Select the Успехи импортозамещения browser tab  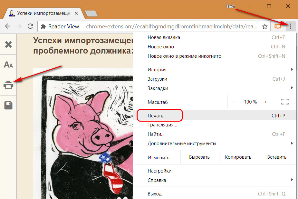(43, 13)
